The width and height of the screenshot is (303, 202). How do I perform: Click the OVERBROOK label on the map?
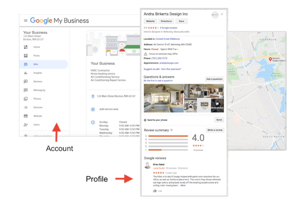268,40
